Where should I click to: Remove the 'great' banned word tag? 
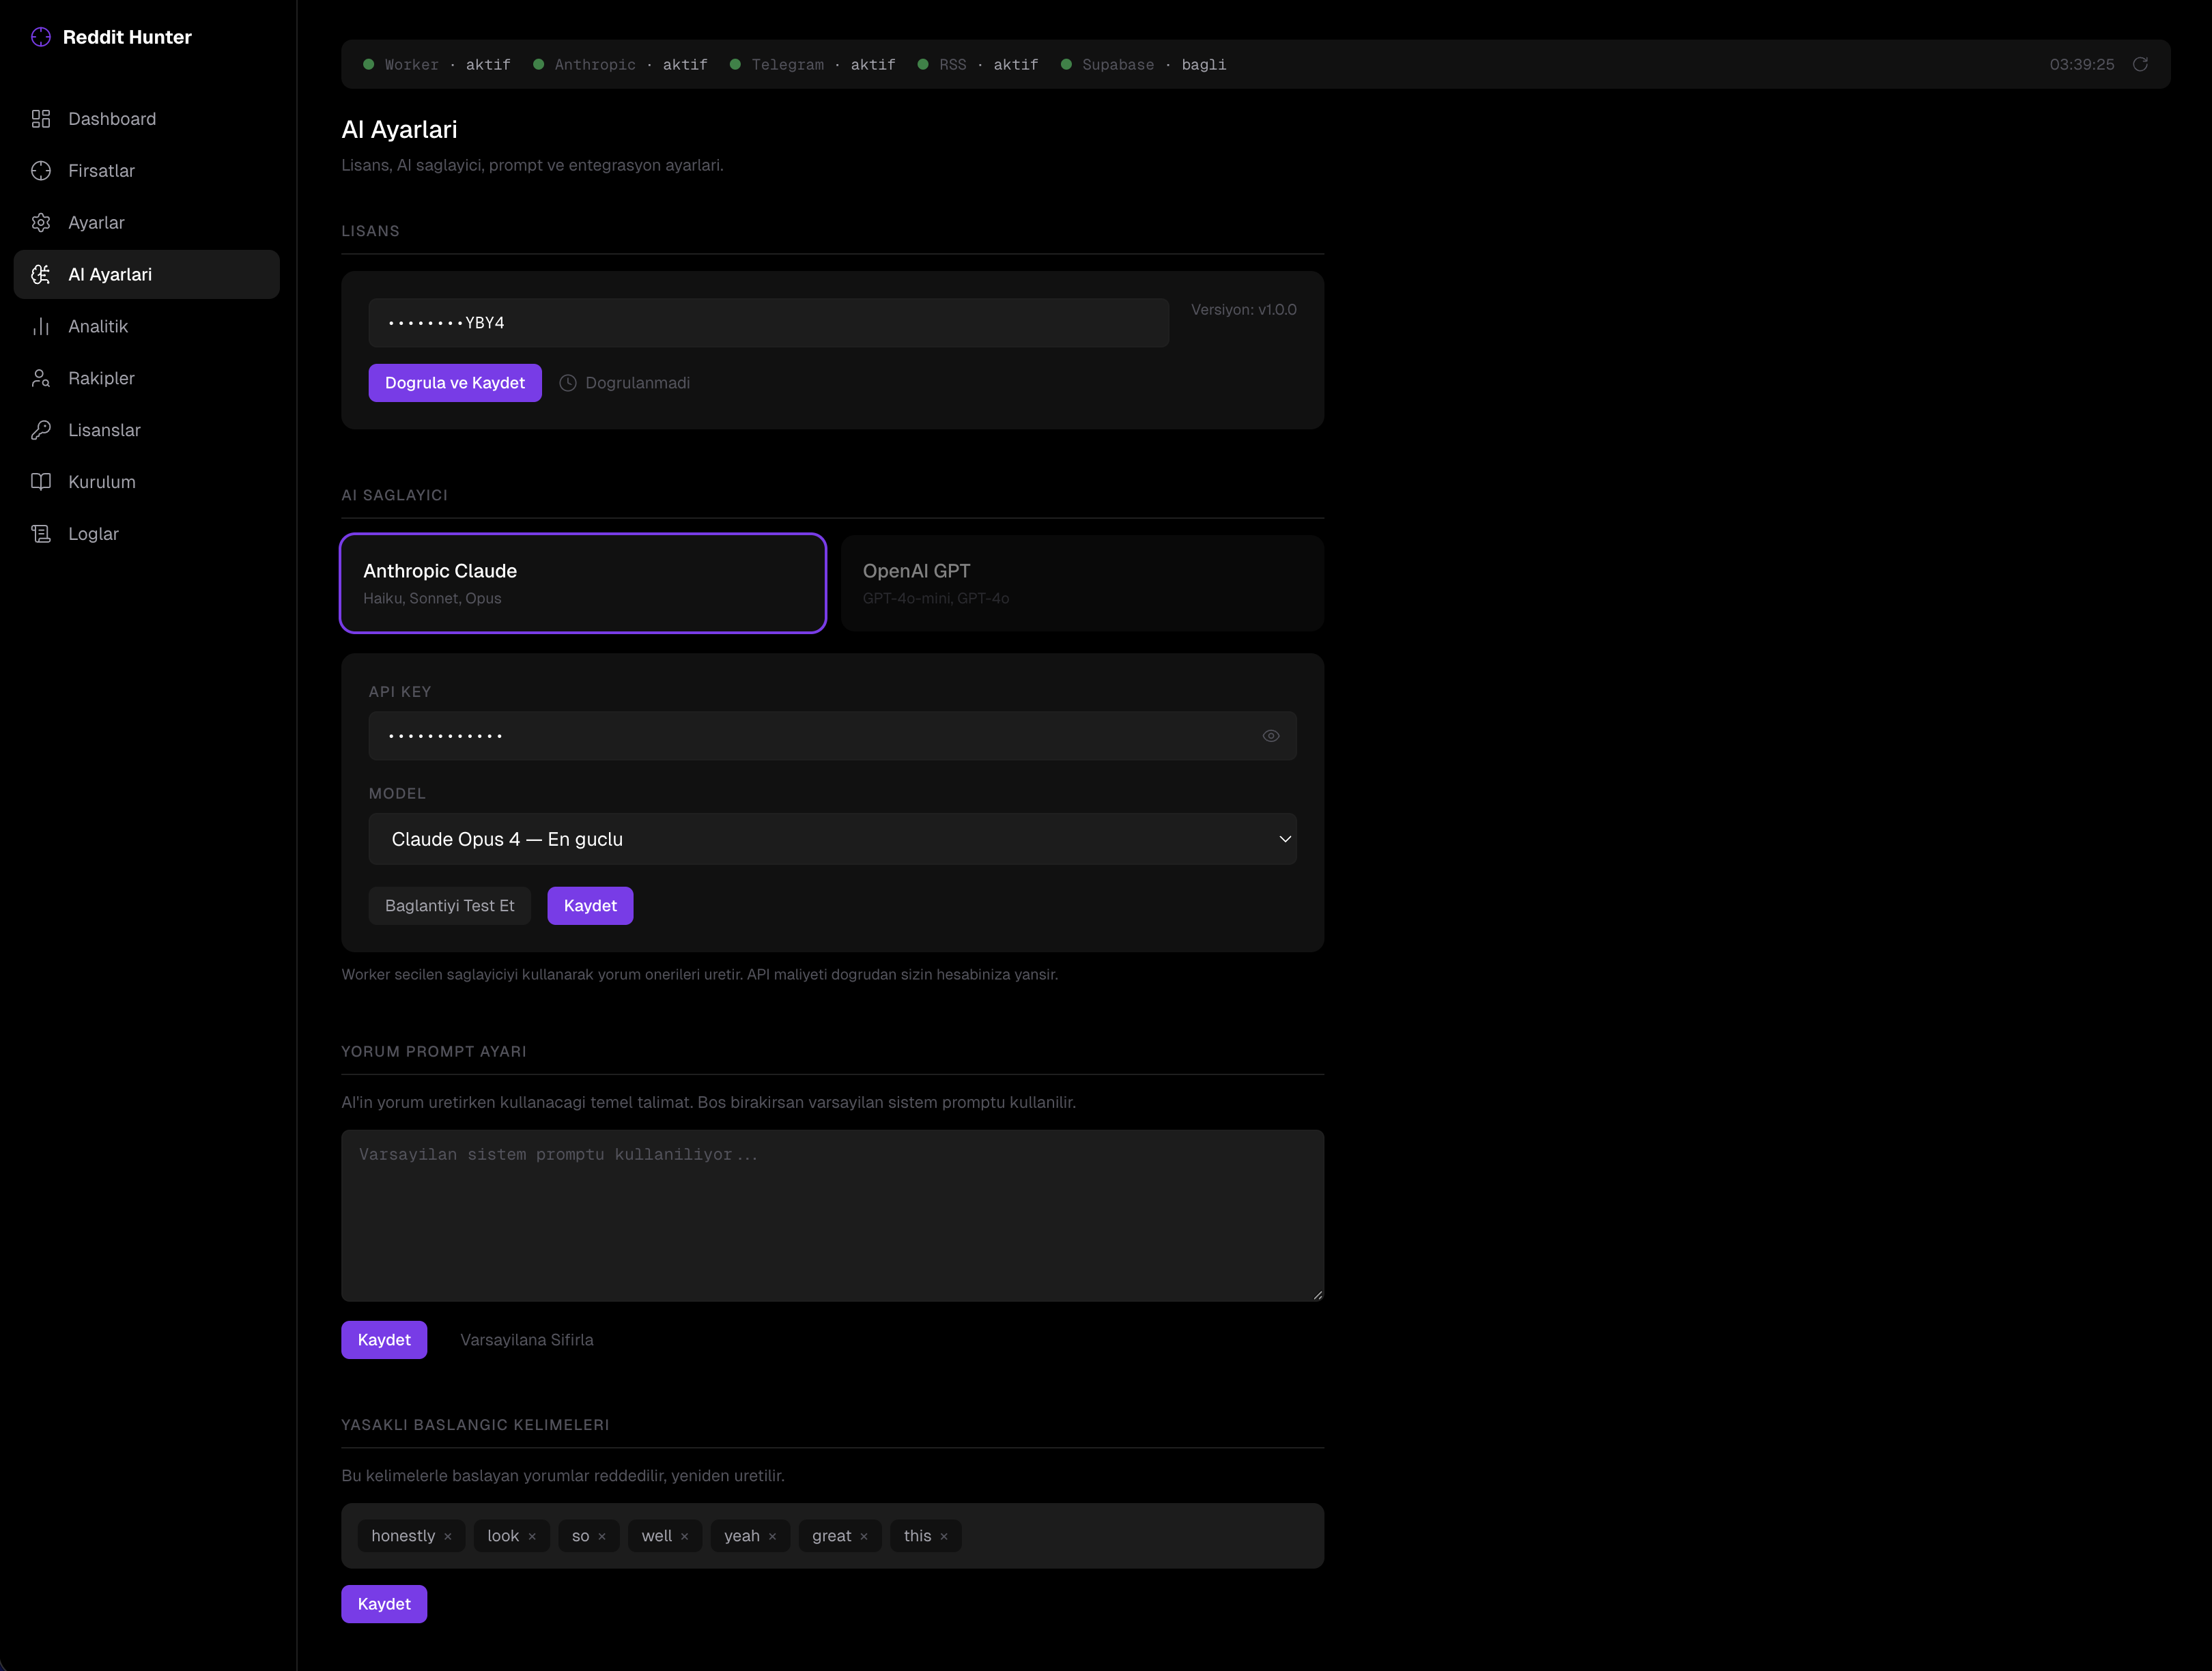[x=864, y=1537]
